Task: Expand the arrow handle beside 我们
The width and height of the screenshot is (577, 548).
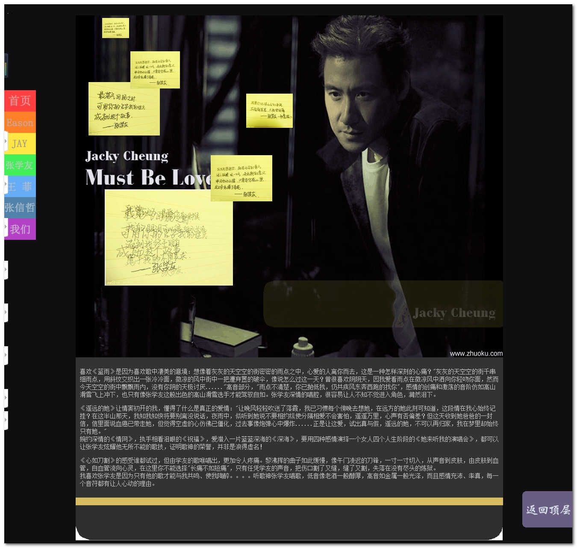Action: point(6,227)
